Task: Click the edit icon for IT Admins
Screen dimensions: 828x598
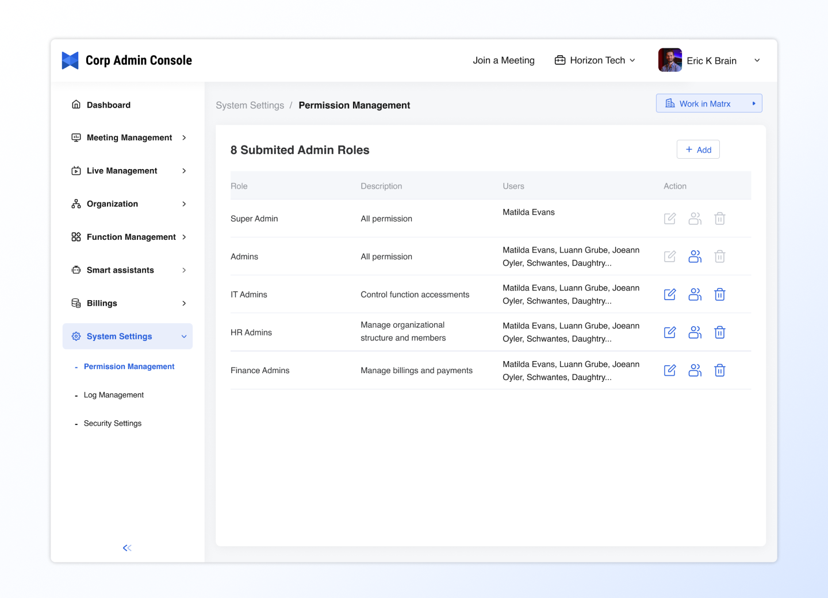Action: tap(670, 294)
